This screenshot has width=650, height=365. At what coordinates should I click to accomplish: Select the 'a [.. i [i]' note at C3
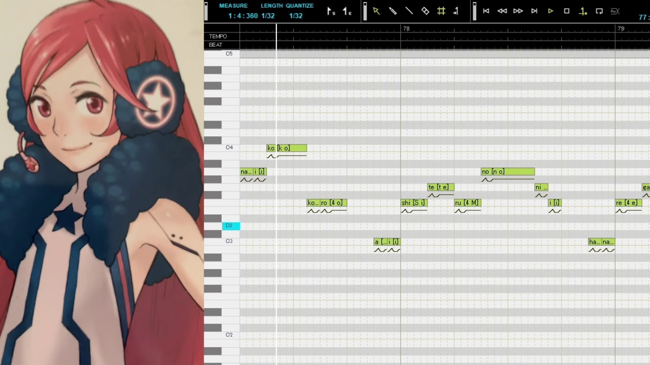tap(387, 242)
